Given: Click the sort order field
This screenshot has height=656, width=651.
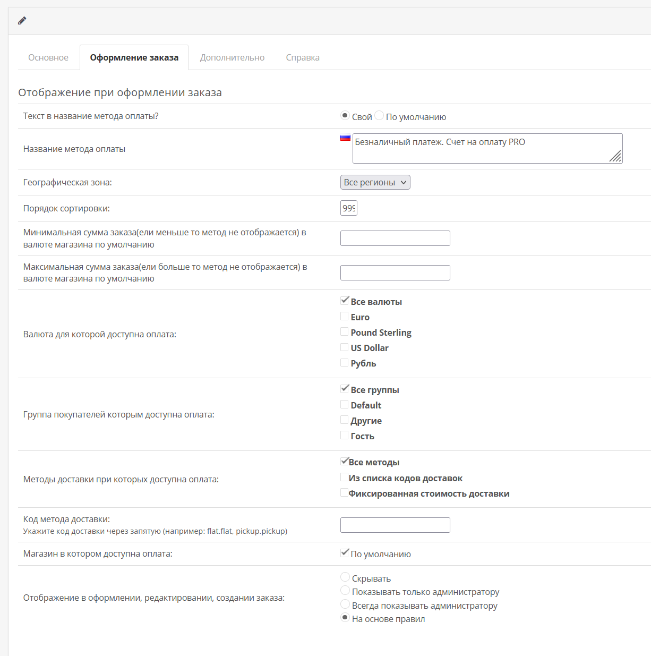Looking at the screenshot, I should [x=349, y=208].
